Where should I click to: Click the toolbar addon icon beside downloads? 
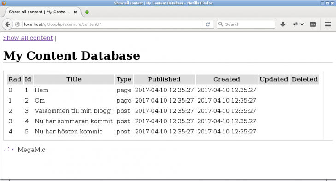click(295, 24)
